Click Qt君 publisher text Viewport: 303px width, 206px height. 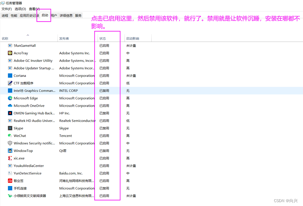point(63,151)
